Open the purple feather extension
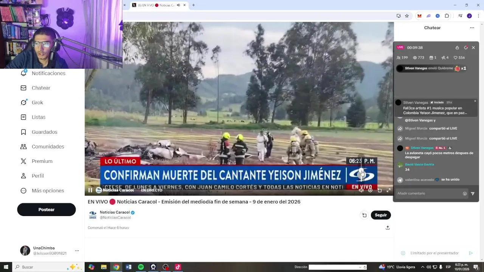 coord(428,16)
